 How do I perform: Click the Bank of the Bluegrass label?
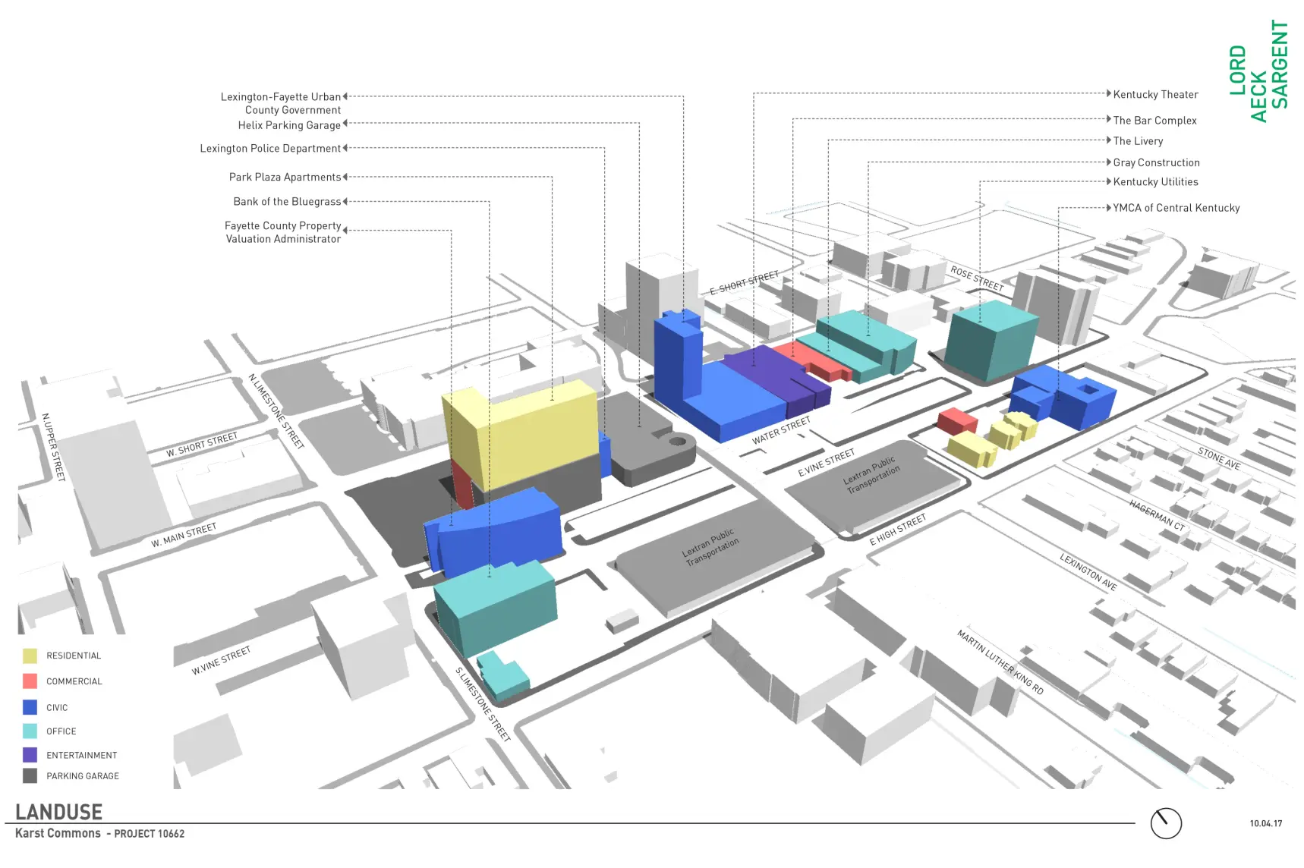287,202
